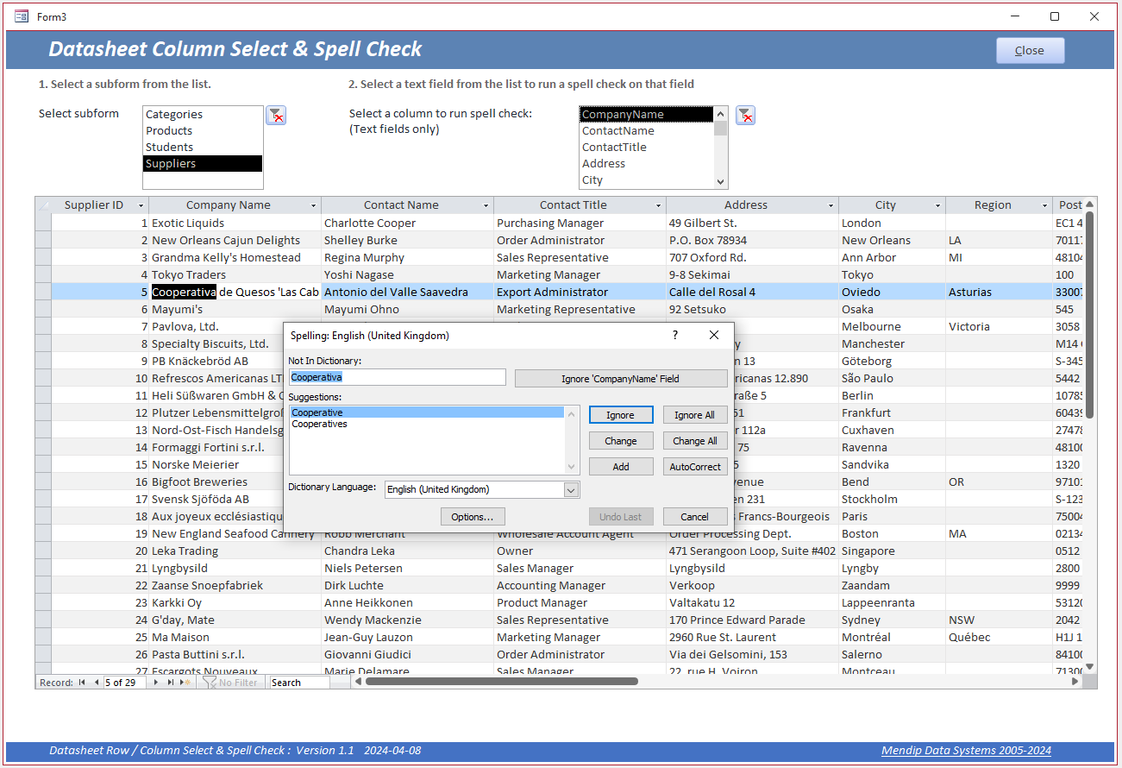Go to last record navigation arrow
The width and height of the screenshot is (1122, 768).
(x=171, y=683)
